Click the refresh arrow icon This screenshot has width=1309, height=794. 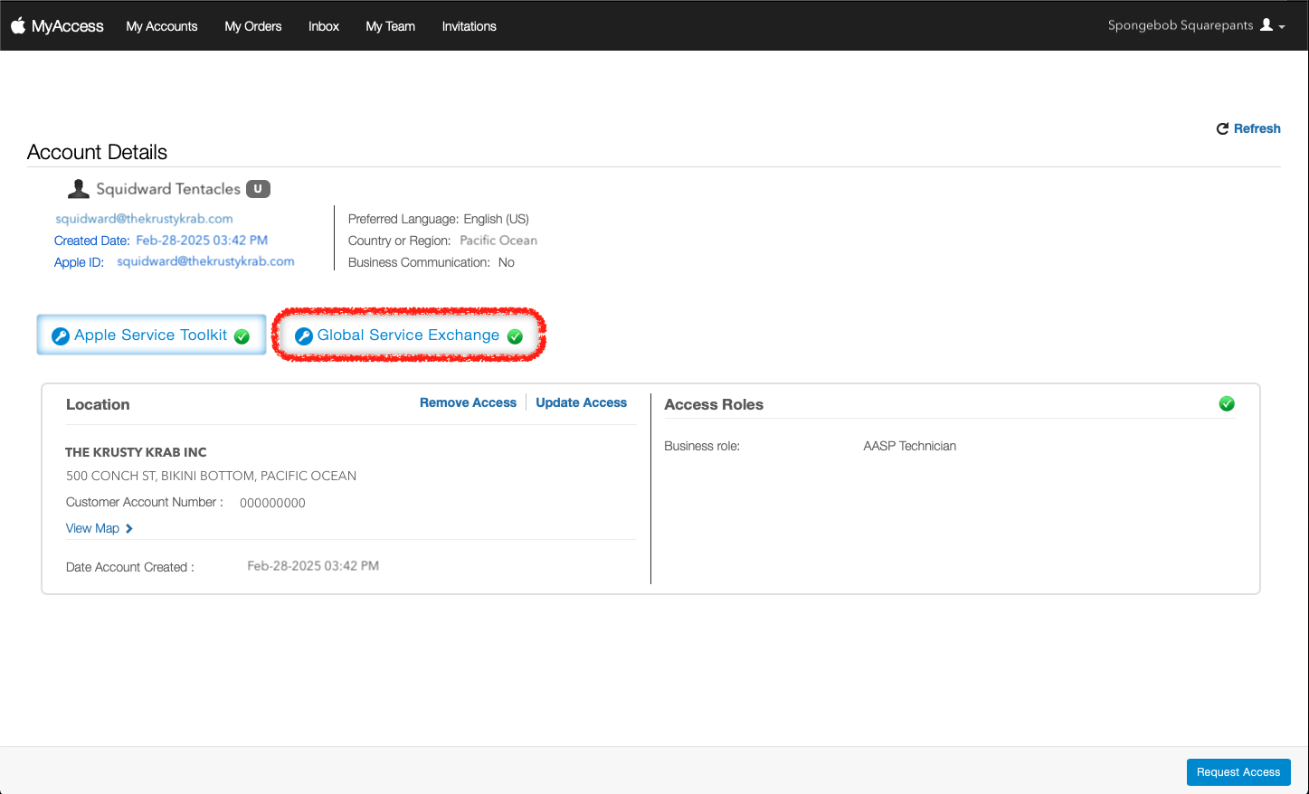click(1222, 128)
